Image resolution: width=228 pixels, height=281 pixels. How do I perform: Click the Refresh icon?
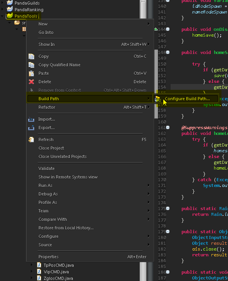[31, 140]
